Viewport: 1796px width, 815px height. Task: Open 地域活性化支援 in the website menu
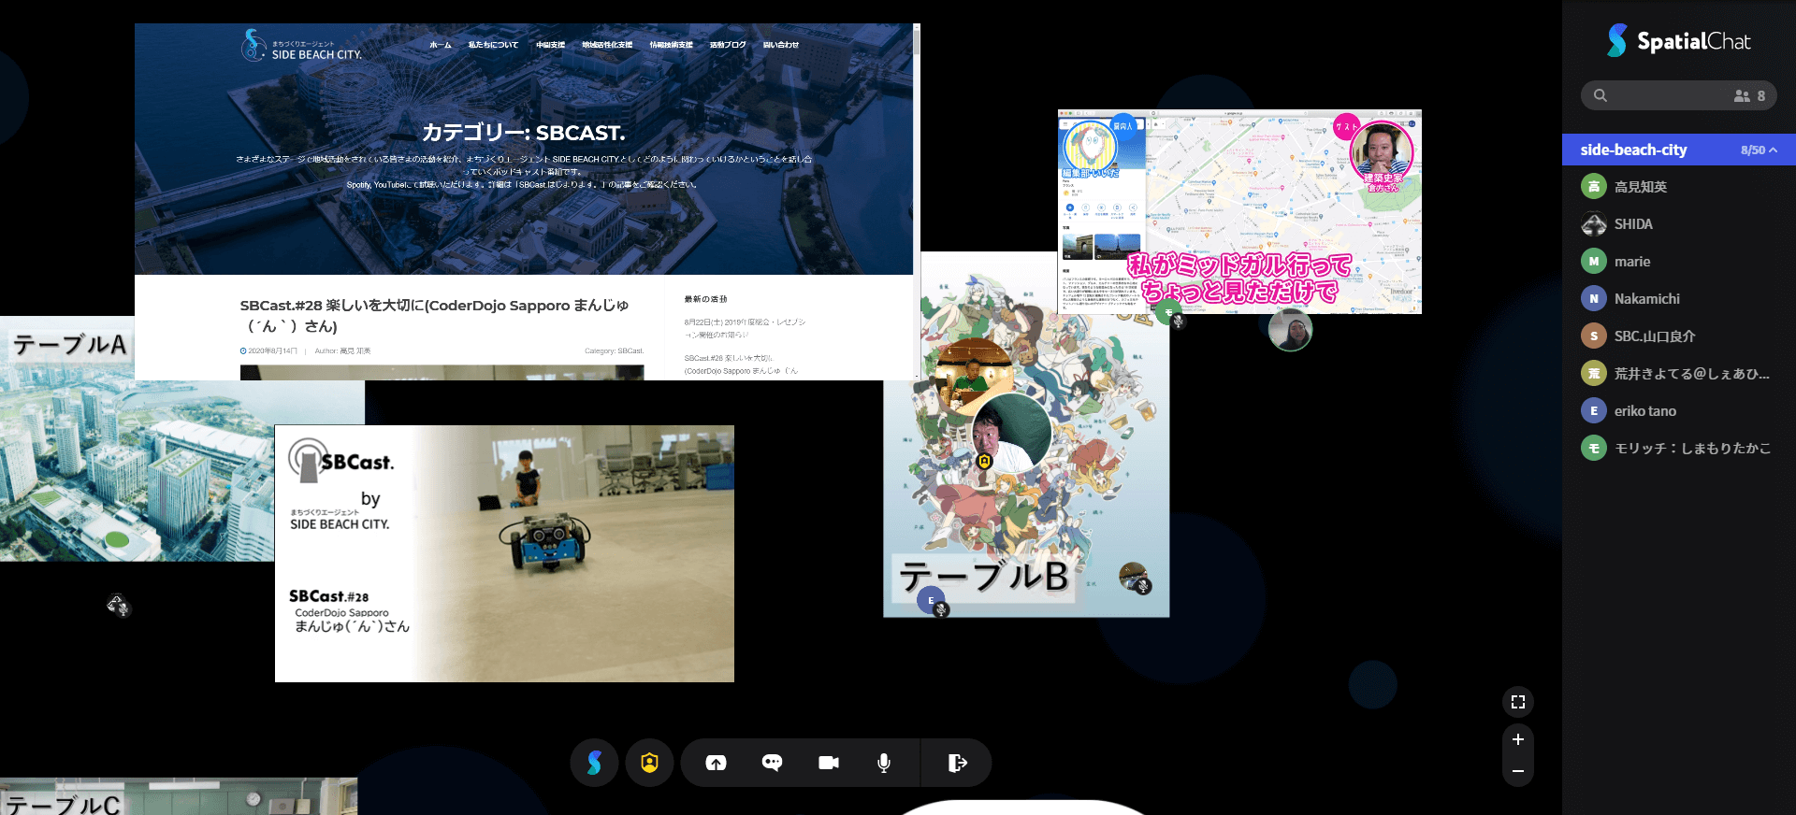click(x=607, y=45)
